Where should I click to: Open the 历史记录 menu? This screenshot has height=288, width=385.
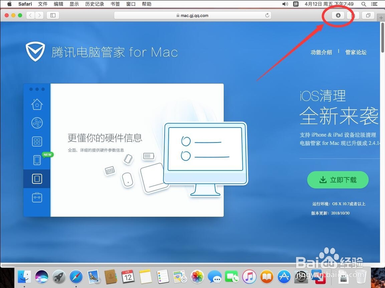click(95, 4)
